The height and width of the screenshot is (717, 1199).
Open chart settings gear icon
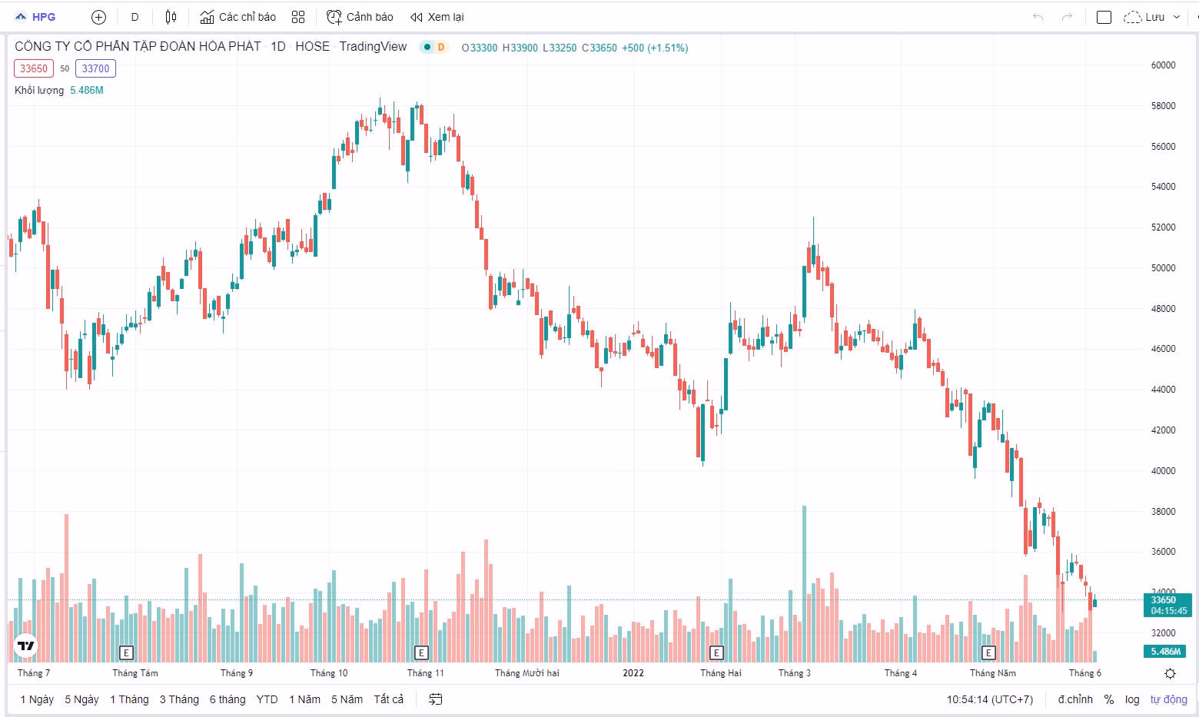tap(1170, 673)
